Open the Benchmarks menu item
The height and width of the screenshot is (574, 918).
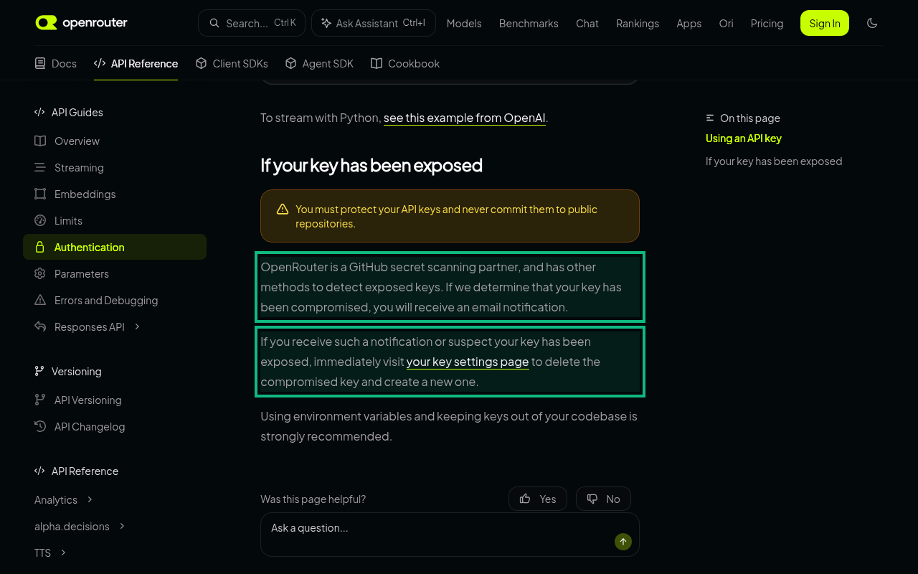(x=529, y=23)
